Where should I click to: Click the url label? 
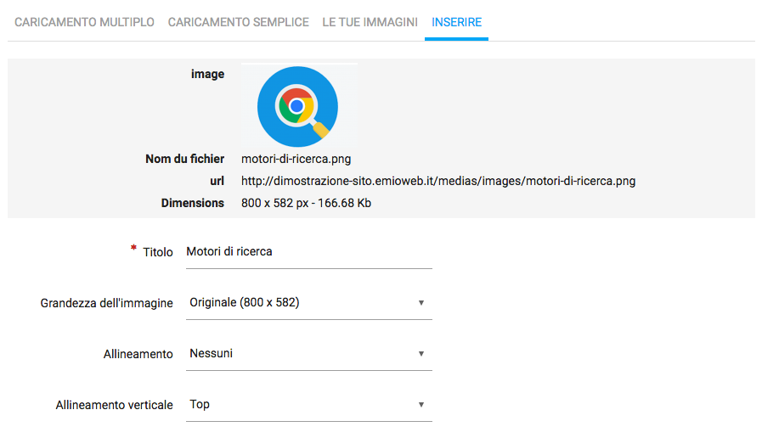point(217,181)
